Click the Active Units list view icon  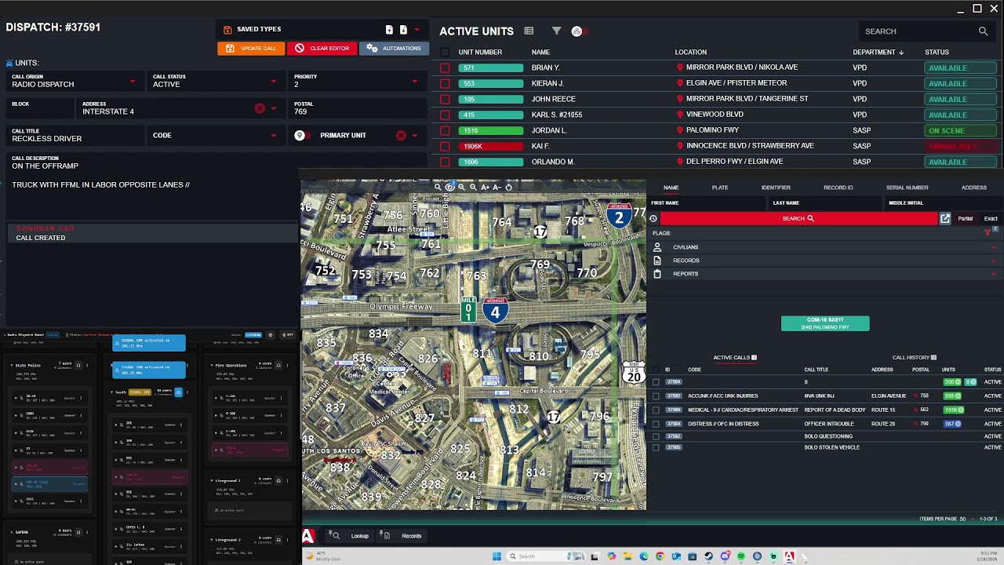point(529,31)
